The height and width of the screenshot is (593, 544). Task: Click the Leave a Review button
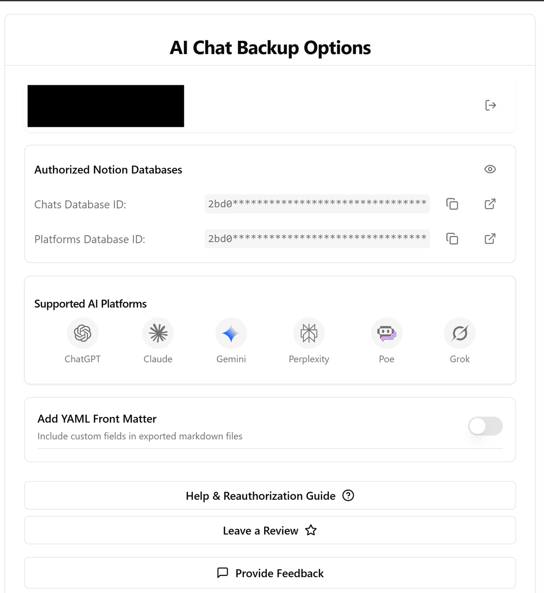coord(270,530)
